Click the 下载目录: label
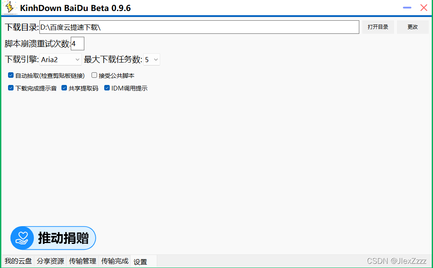This screenshot has height=268, width=433. [x=22, y=27]
